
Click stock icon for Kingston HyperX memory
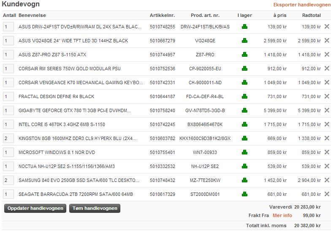pos(244,138)
